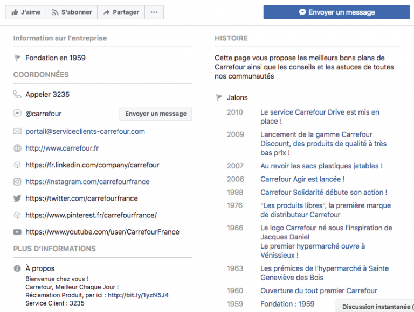414x312 pixels.
Task: Click the Messenger icon beside @carrefour
Action: point(17,114)
